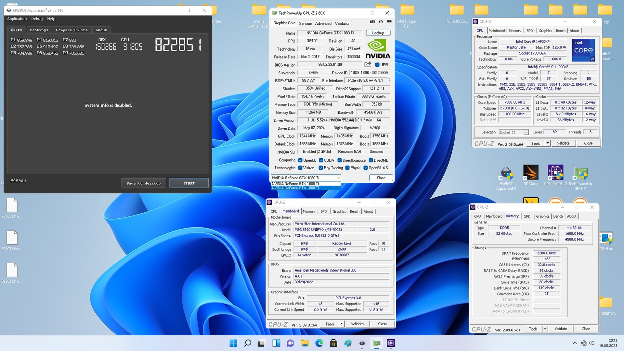This screenshot has width=624, height=351.
Task: Switch to GPU-Z taskbar icon
Action: click(376, 343)
